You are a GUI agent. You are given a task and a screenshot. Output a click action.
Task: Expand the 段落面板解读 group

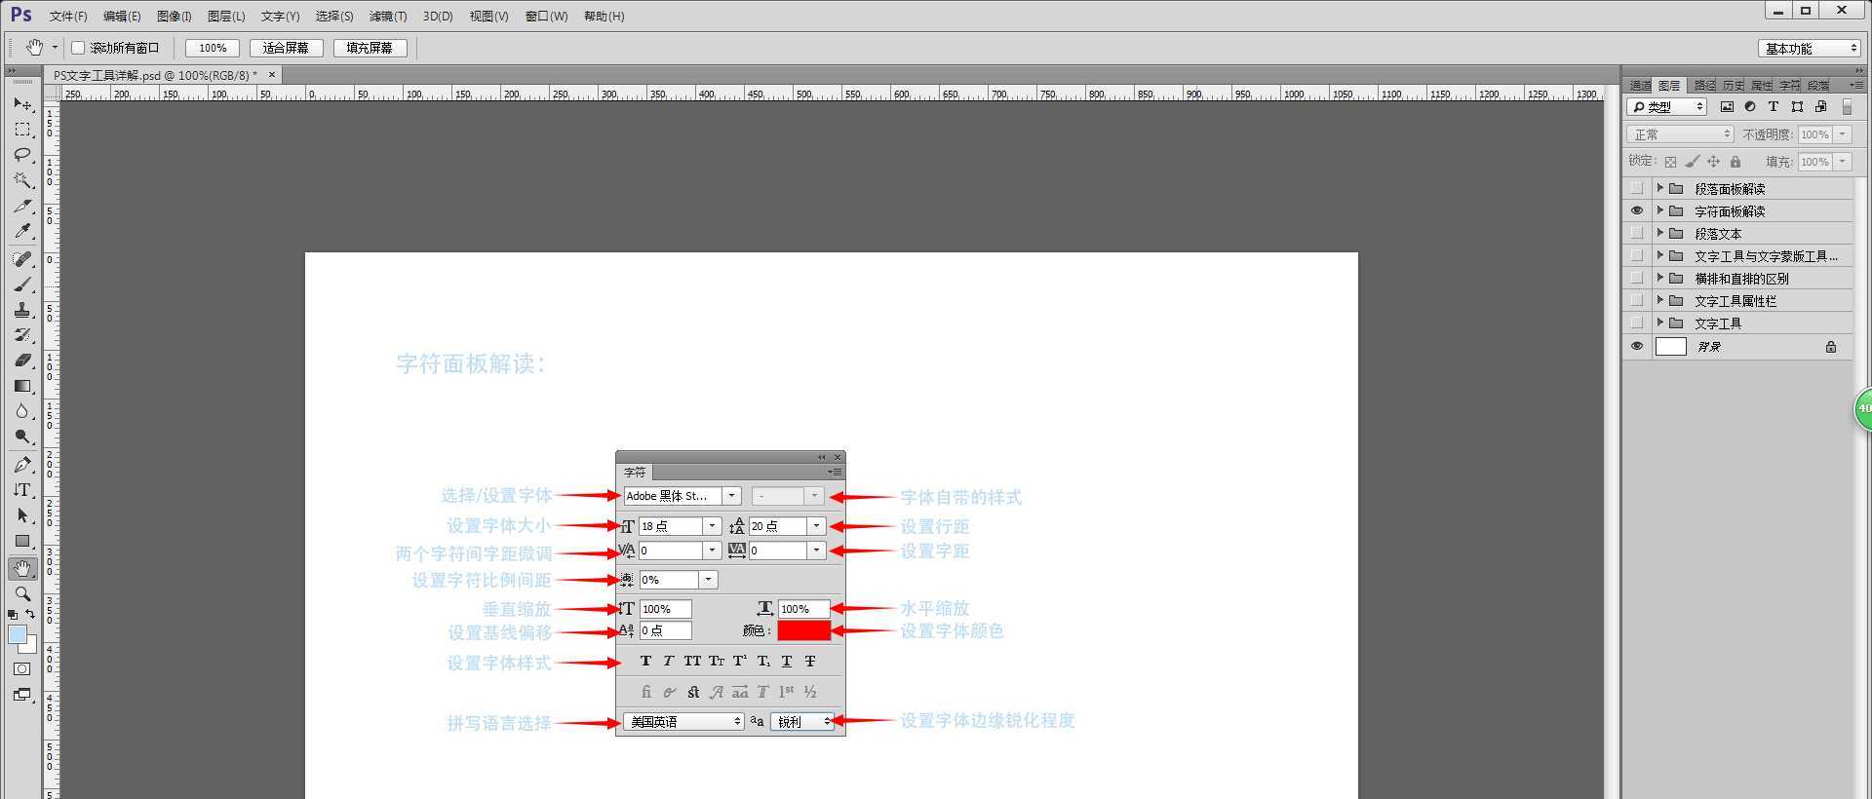pos(1659,188)
